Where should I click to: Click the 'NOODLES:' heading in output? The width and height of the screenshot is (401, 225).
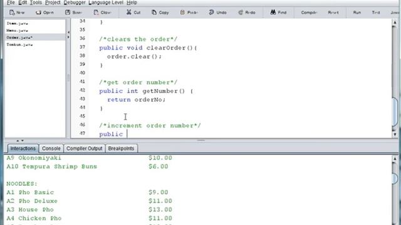(22, 184)
